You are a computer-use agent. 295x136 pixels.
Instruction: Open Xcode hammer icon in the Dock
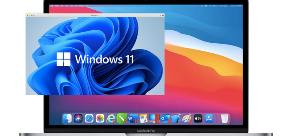[x=176, y=118]
